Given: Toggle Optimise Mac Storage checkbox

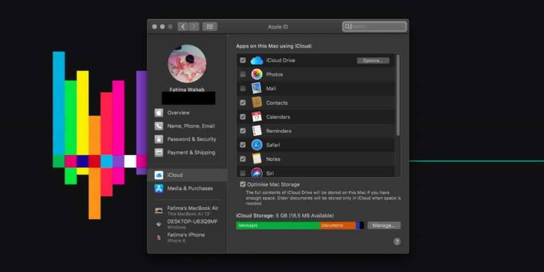Looking at the screenshot, I should (243, 184).
